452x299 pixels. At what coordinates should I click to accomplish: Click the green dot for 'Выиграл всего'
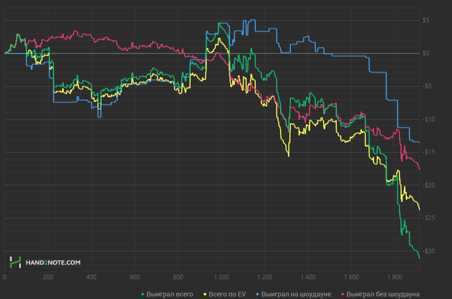pos(142,294)
